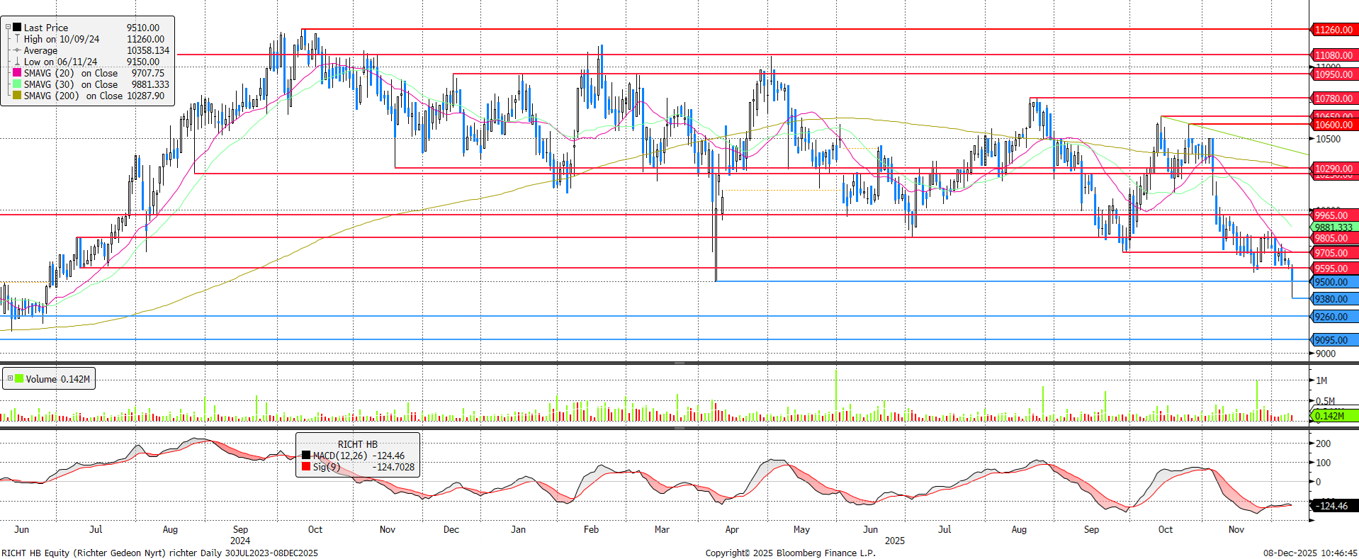Click the 9095.00 lowest support label
The height and width of the screenshot is (559, 1359).
pos(1333,340)
